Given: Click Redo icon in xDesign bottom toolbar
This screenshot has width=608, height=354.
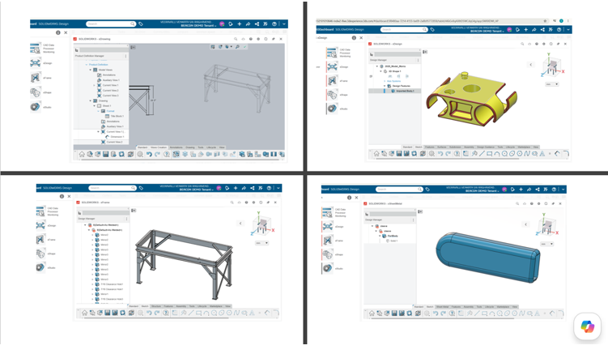Looking at the screenshot, I should click(448, 154).
